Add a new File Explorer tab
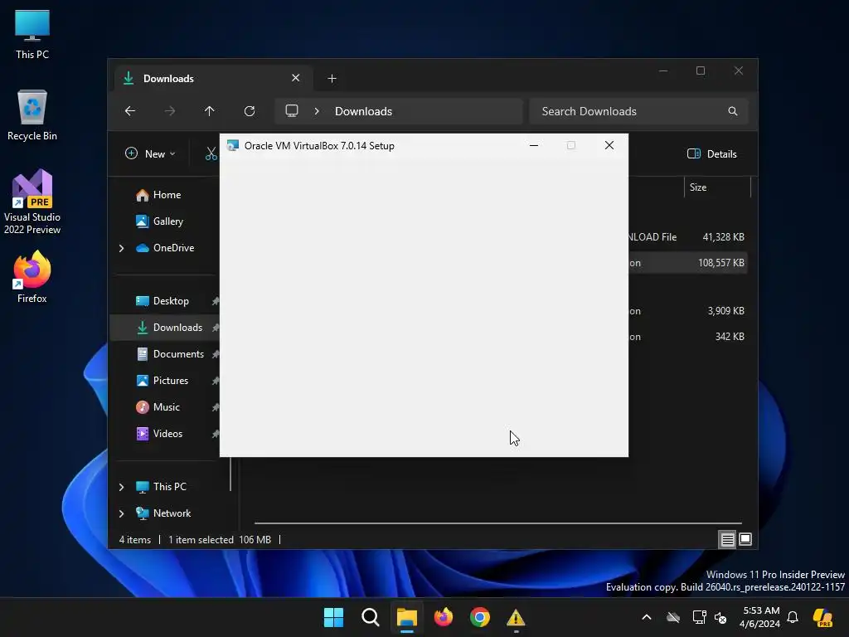The height and width of the screenshot is (637, 849). 332,79
